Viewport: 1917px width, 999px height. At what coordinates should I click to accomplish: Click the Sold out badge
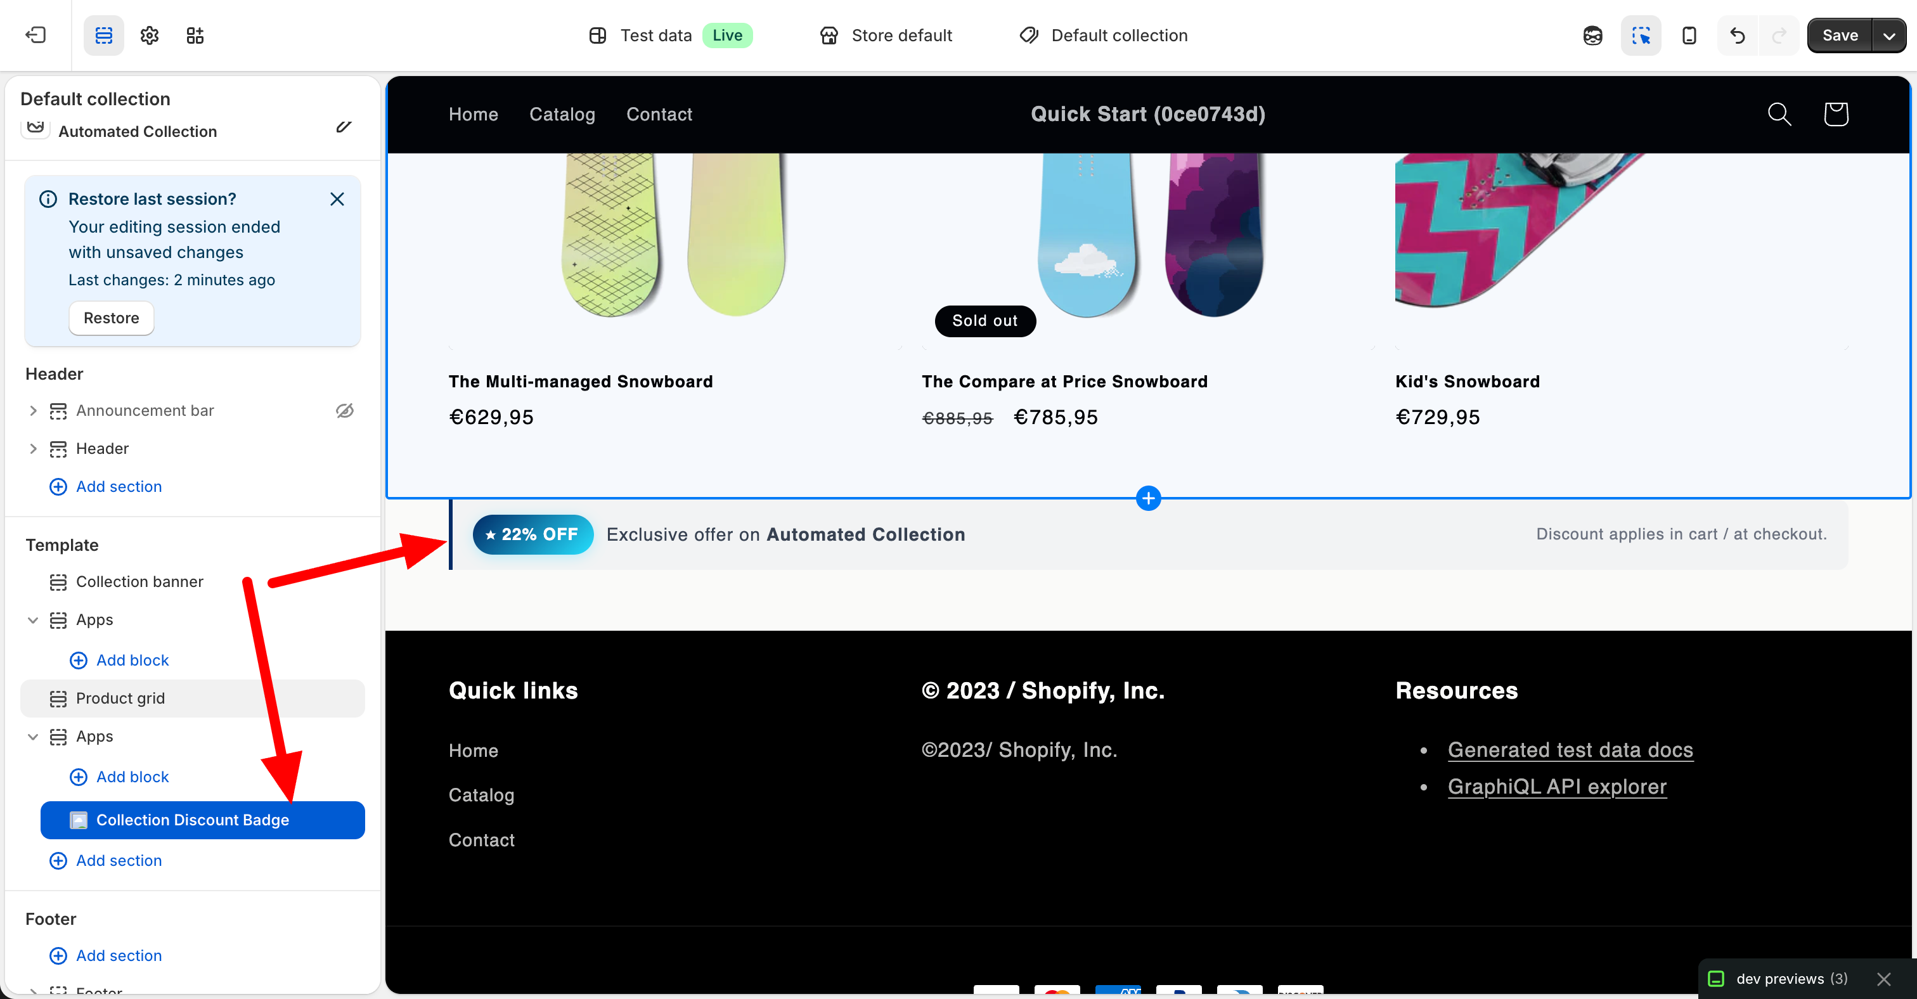pyautogui.click(x=985, y=321)
